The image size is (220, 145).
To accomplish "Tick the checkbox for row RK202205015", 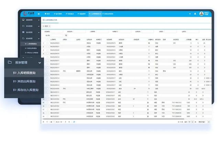I will coord(47,75).
